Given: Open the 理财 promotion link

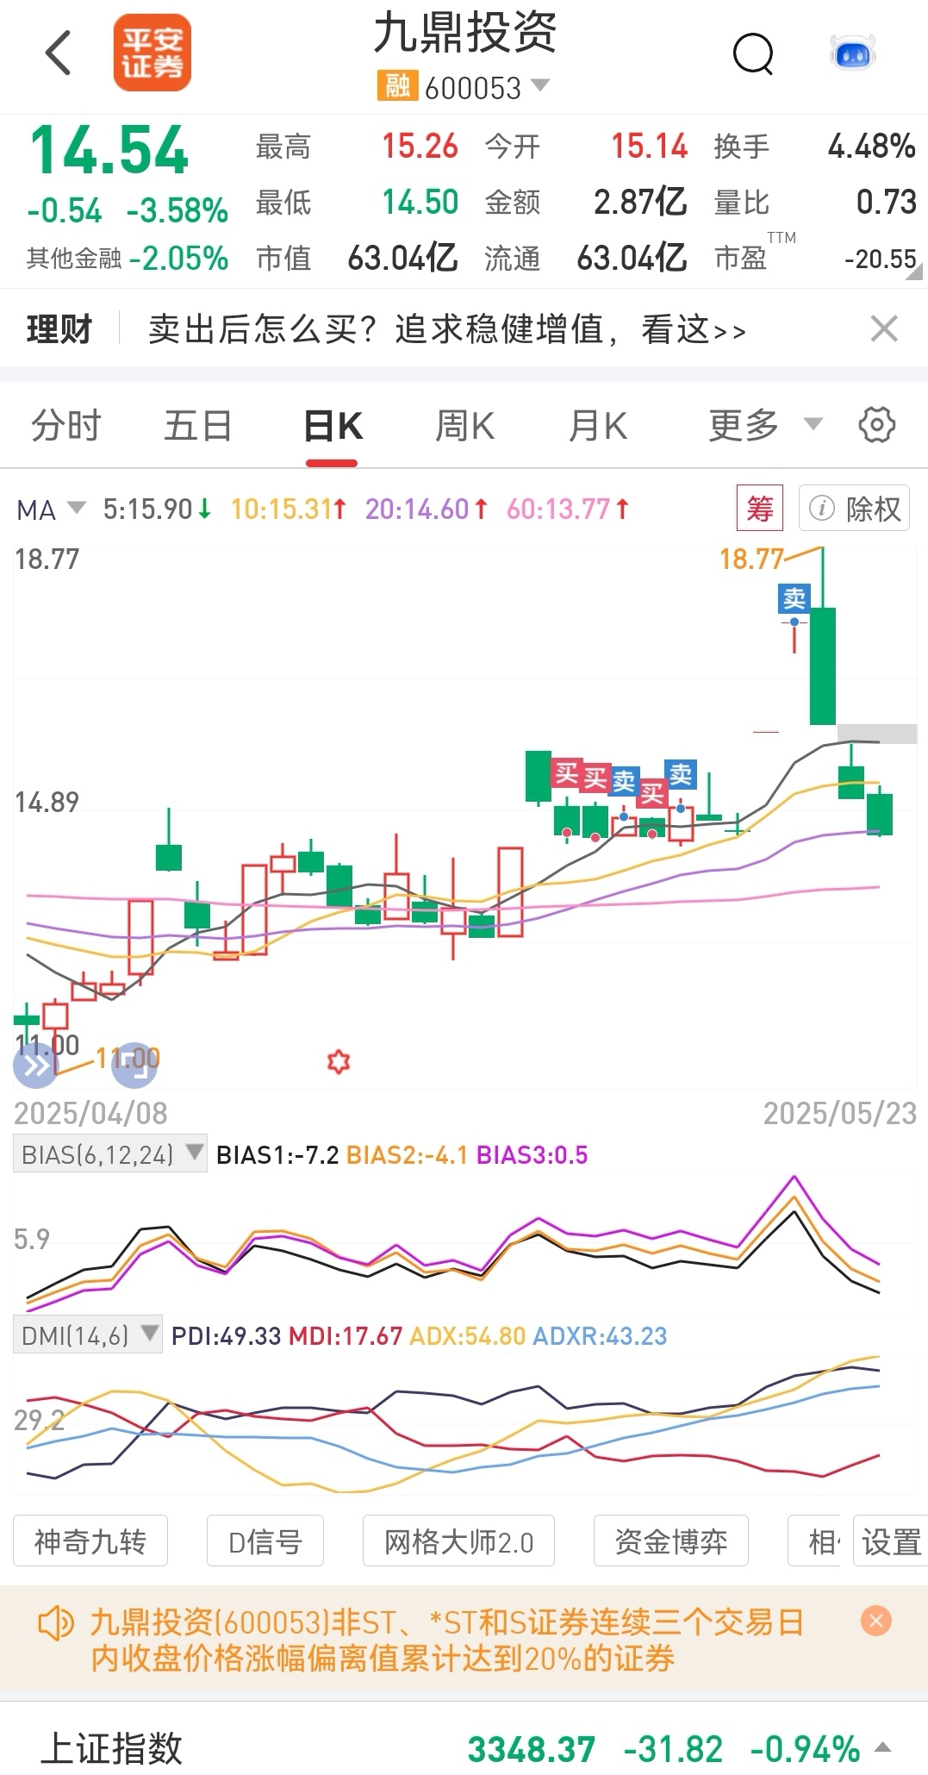Looking at the screenshot, I should click(446, 329).
